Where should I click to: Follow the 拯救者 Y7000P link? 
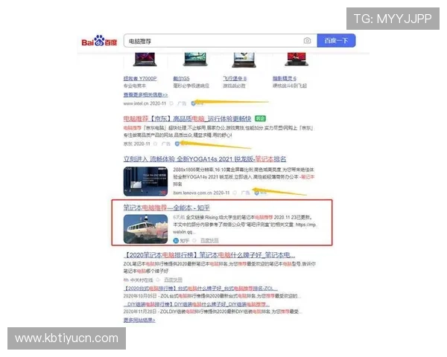(x=140, y=79)
